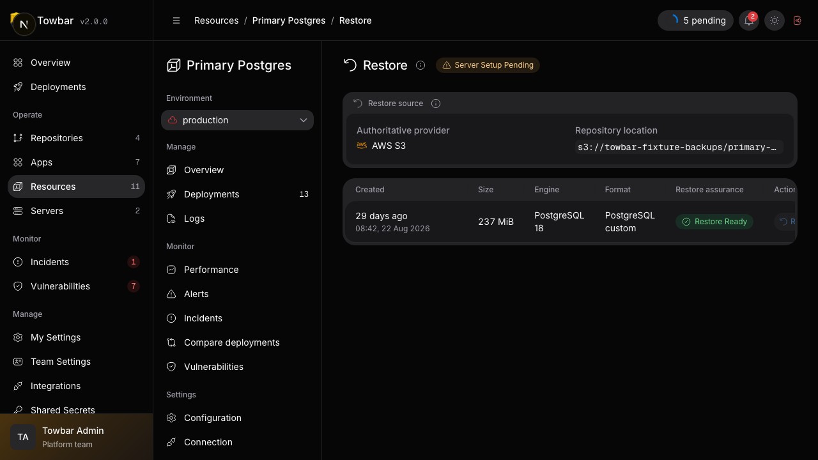Open Vulnerabilities in the main sidebar
This screenshot has width=818, height=460.
tap(77, 286)
